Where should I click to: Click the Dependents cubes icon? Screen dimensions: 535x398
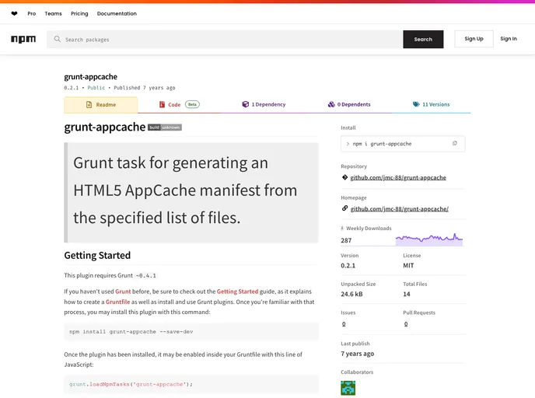pyautogui.click(x=331, y=104)
